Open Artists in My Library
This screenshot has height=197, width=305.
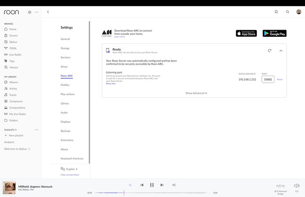coord(11,89)
